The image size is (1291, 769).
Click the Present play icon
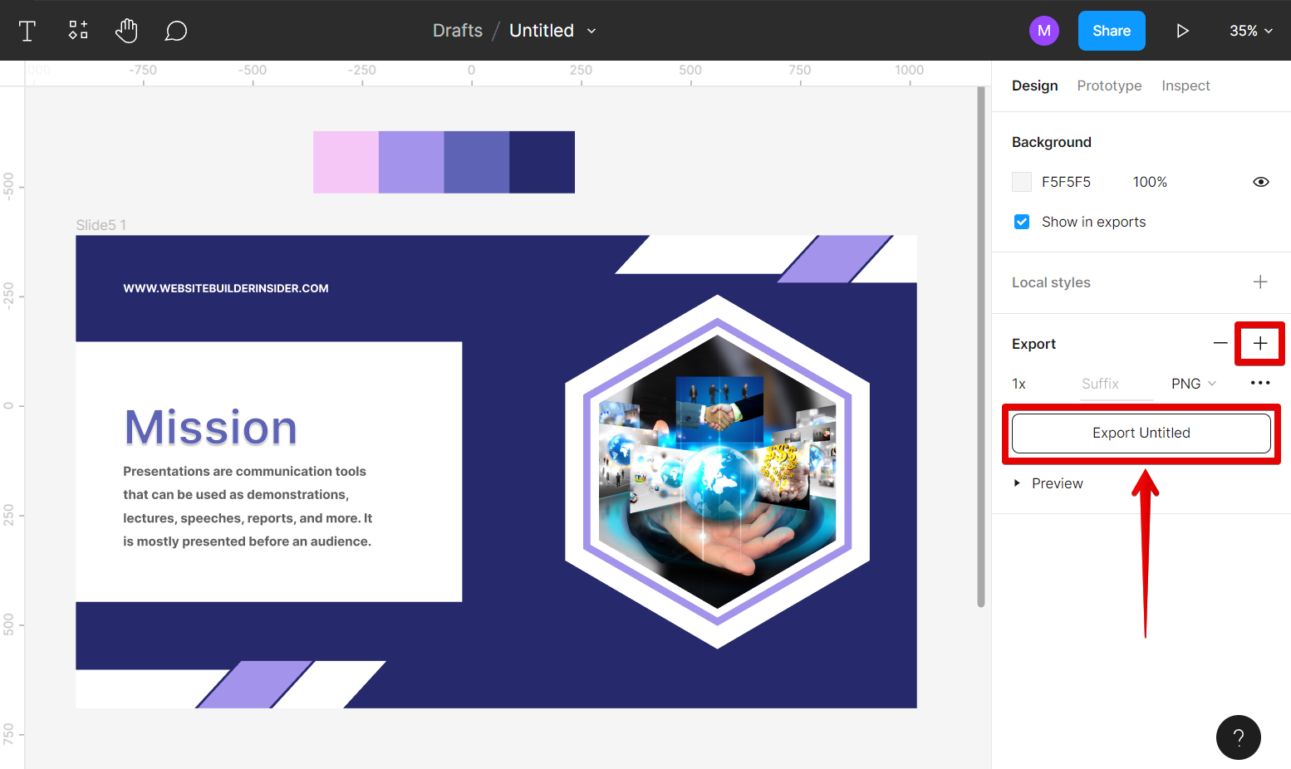tap(1182, 31)
